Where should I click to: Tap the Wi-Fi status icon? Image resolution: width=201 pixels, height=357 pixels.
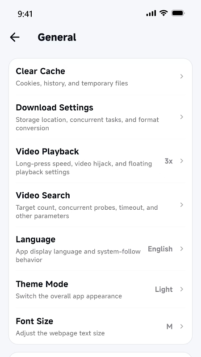pyautogui.click(x=163, y=13)
